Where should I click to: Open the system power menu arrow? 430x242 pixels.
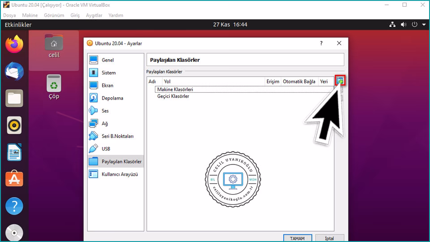coord(424,25)
